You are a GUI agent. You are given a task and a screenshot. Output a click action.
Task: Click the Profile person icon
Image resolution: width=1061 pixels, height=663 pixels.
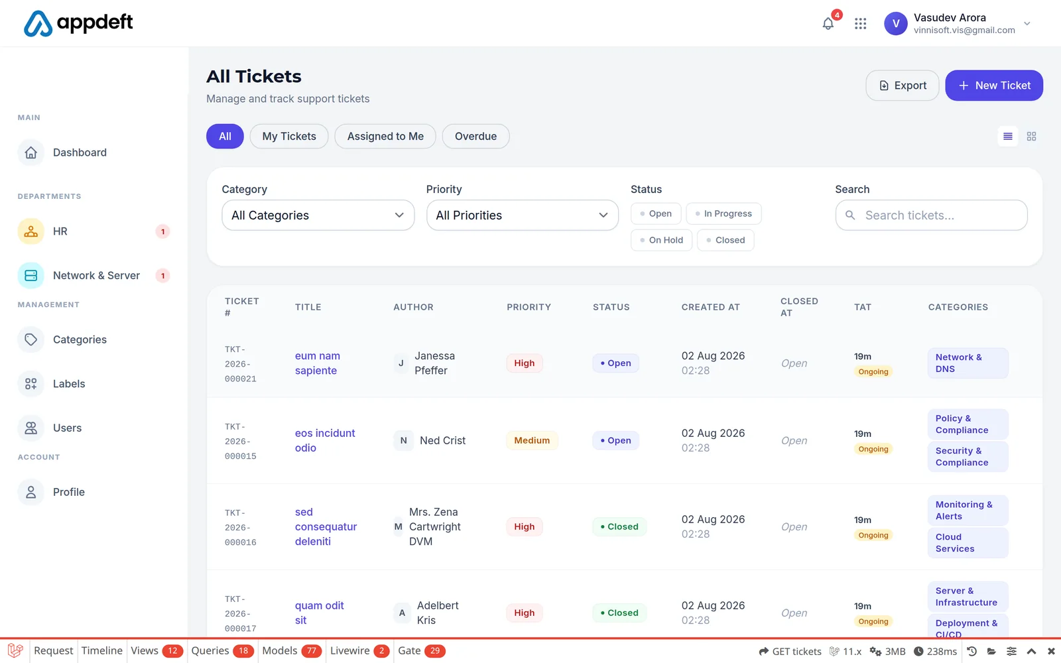tap(31, 492)
